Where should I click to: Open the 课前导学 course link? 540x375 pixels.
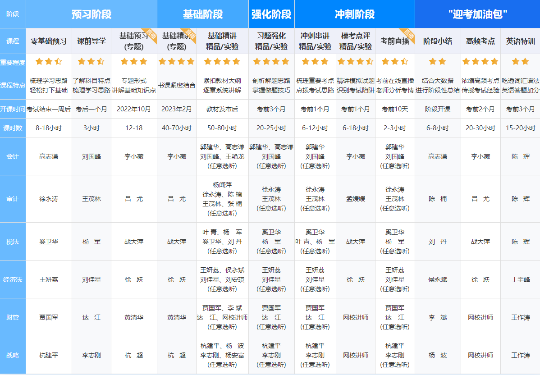pos(92,41)
